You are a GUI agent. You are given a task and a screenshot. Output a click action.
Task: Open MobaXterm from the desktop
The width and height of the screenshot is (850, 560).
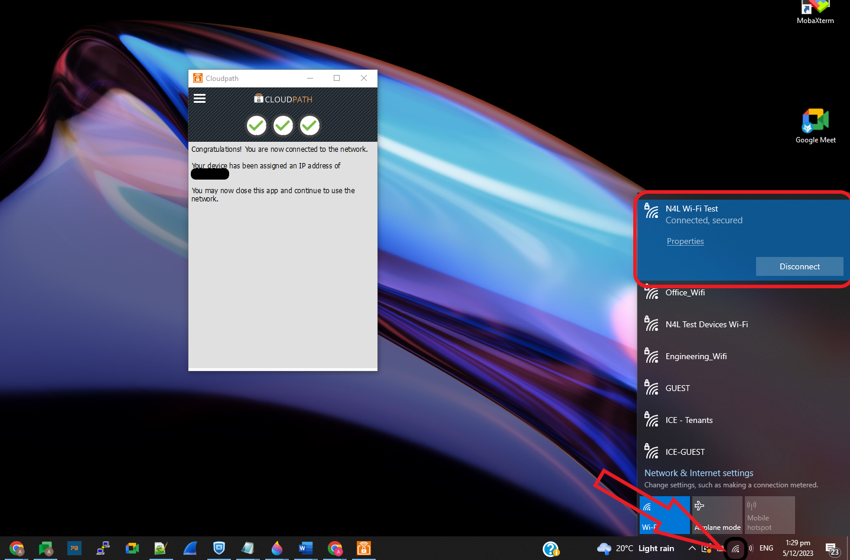pyautogui.click(x=815, y=9)
